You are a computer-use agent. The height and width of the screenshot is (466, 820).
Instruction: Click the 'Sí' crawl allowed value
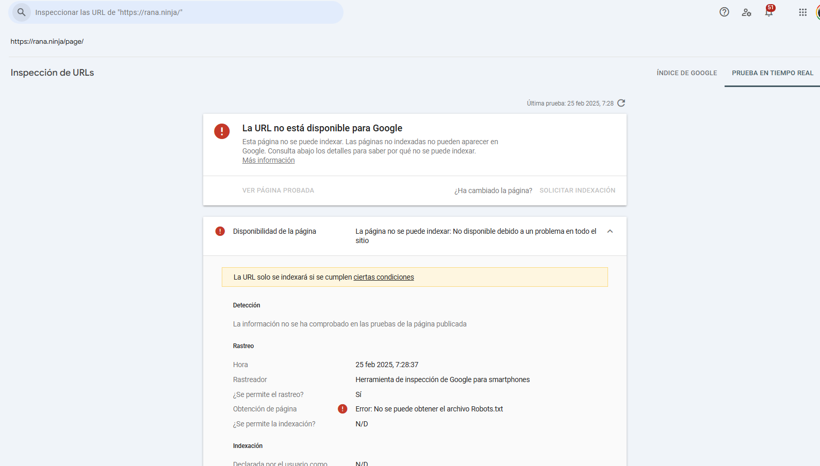(x=358, y=394)
